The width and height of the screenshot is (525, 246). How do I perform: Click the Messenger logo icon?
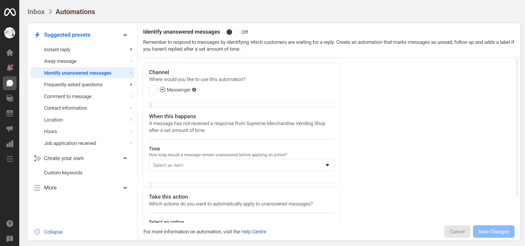tap(163, 90)
